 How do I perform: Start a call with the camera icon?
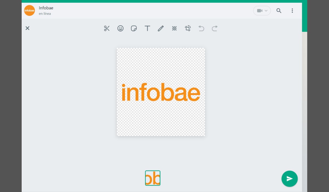(x=259, y=11)
